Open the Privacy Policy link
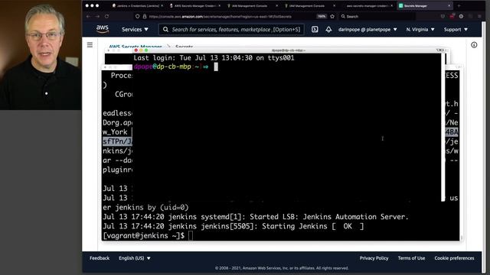This screenshot has width=490, height=275. 374,258
